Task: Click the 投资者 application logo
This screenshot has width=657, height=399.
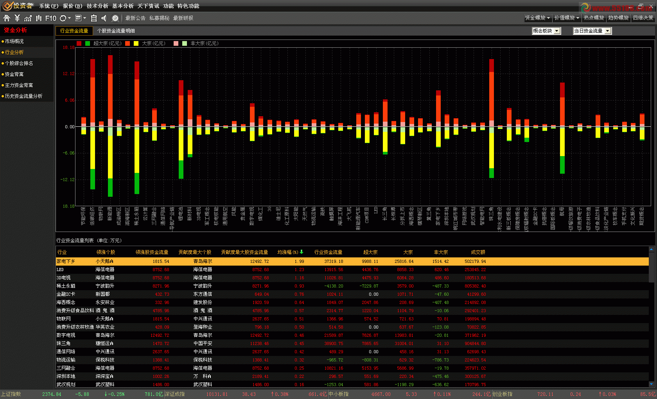Action: click(x=18, y=5)
